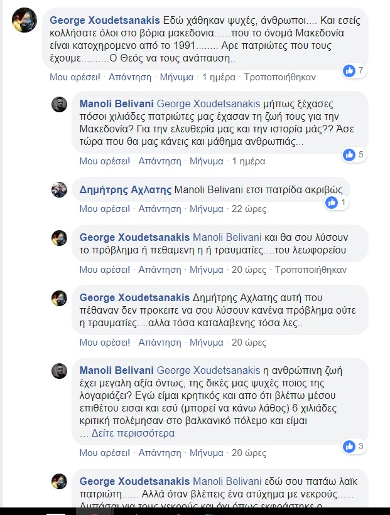Click George's avatar beside the 'λεωφορείου' reply
Viewport: 390px width, 515px height.
(x=59, y=238)
